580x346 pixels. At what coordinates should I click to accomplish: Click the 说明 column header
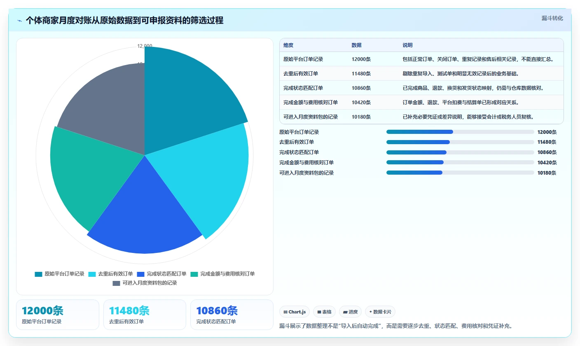coord(407,45)
